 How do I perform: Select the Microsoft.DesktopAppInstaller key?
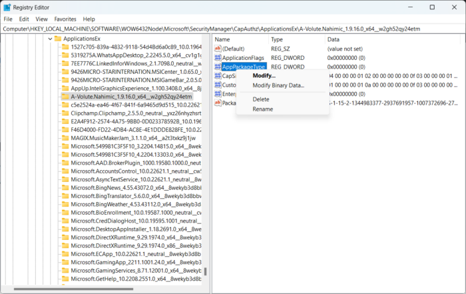coord(136,229)
